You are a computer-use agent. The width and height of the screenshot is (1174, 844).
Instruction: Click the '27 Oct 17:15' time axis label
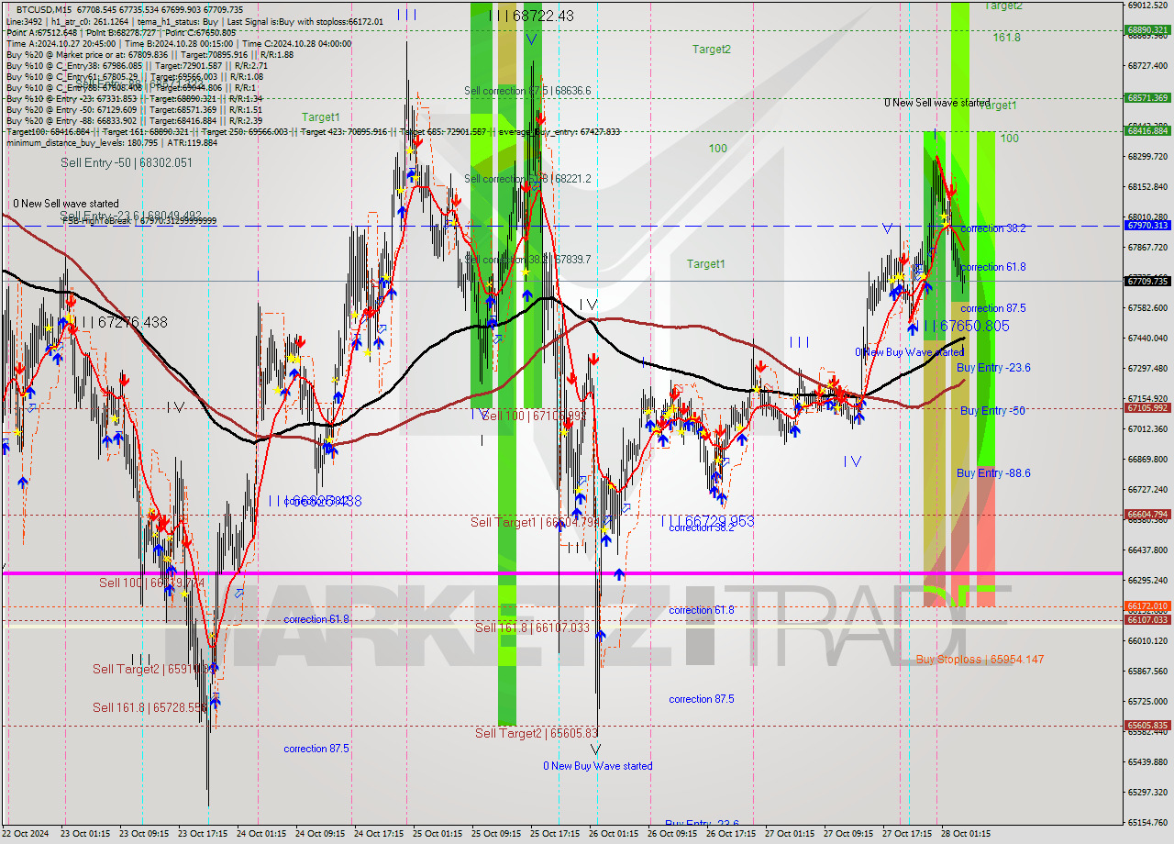[x=908, y=834]
